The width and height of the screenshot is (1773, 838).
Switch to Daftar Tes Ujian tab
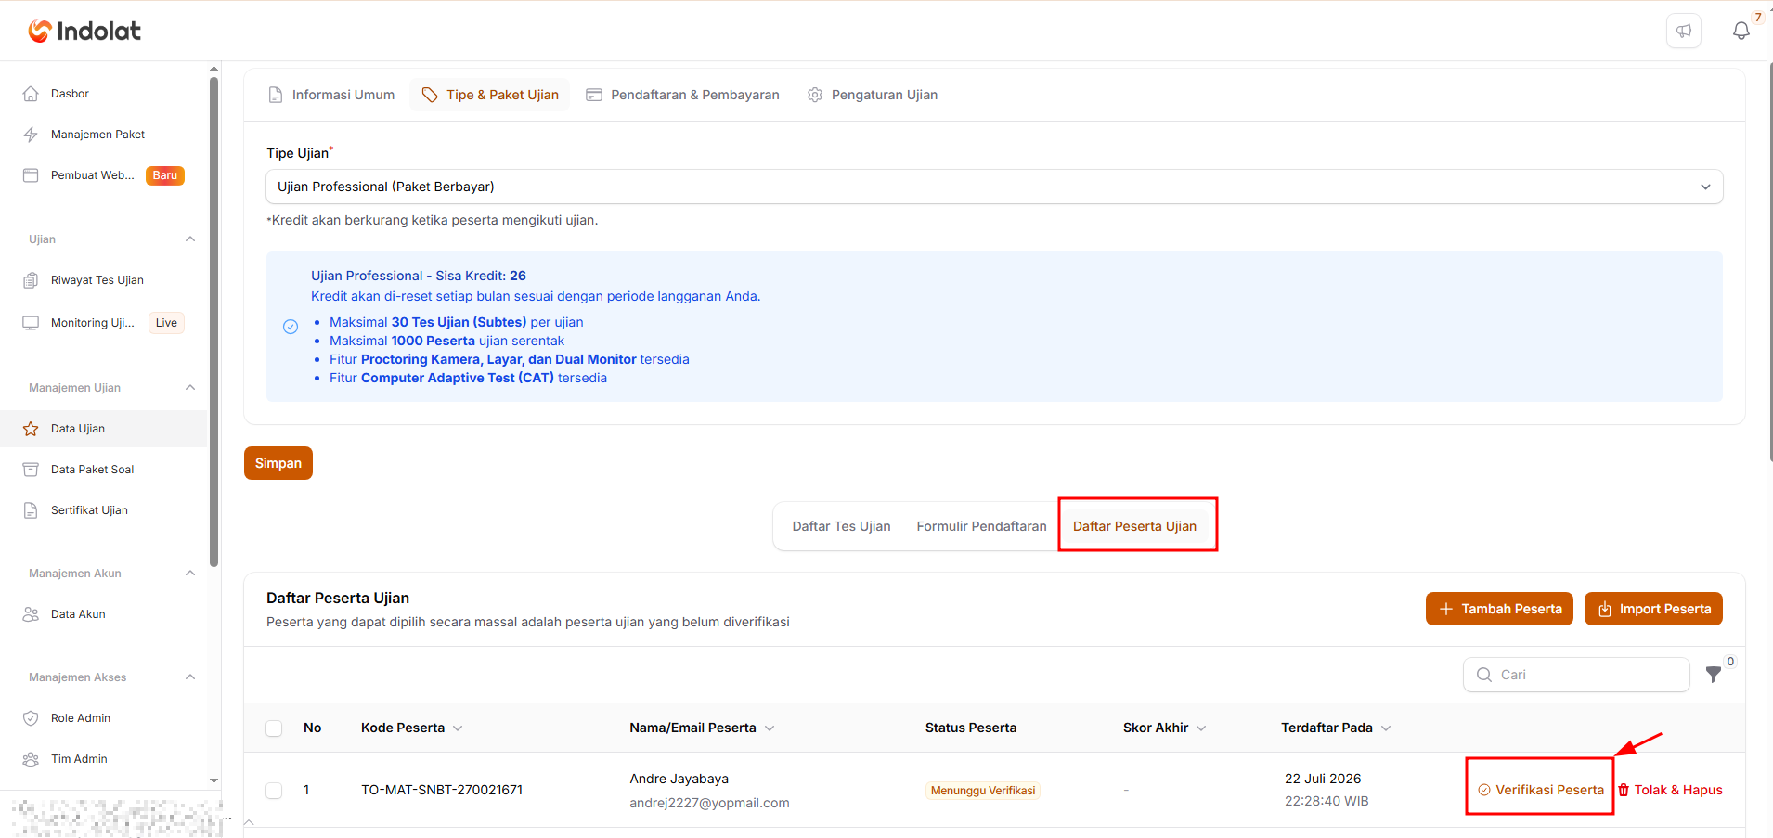coord(841,526)
